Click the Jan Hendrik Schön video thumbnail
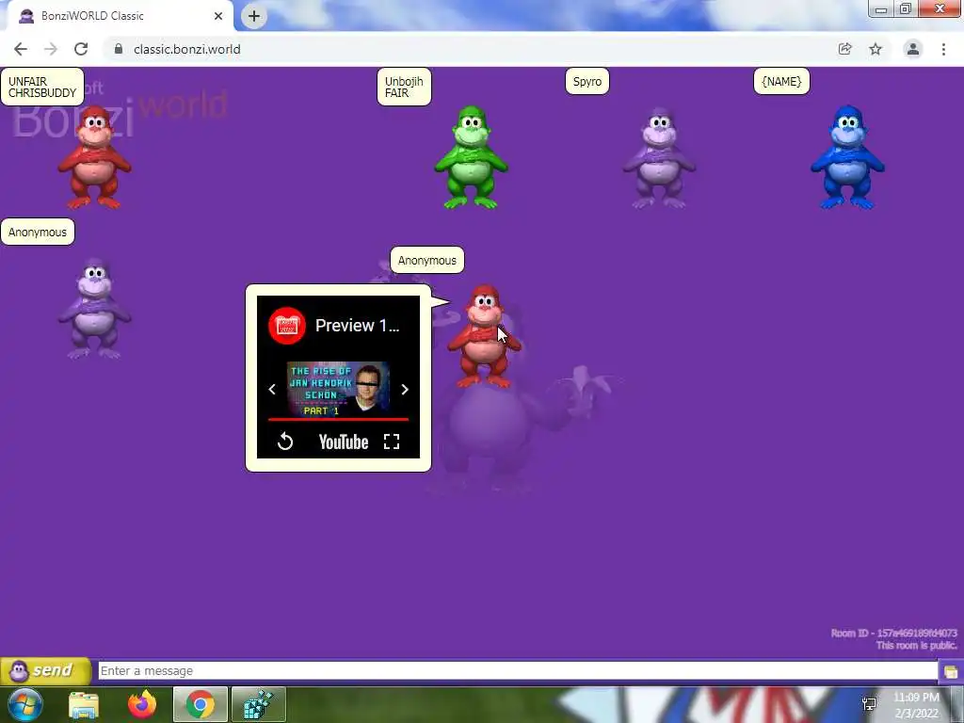This screenshot has height=723, width=964. pyautogui.click(x=338, y=389)
